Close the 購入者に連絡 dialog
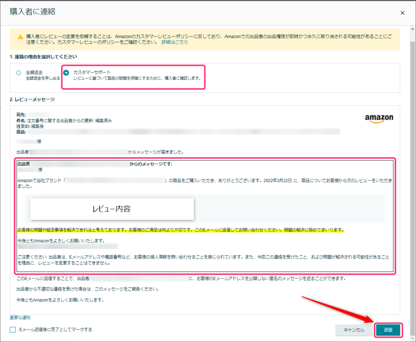Image resolution: width=416 pixels, height=342 pixels. click(402, 13)
